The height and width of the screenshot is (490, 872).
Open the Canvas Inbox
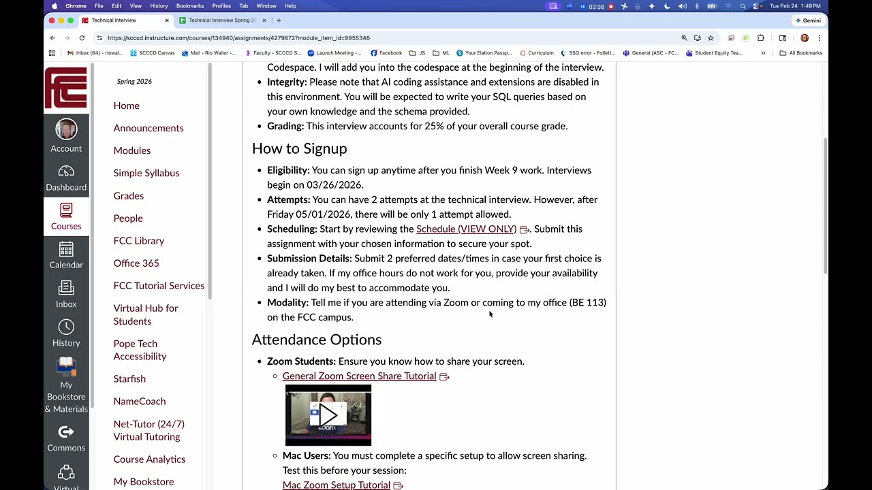point(66,295)
